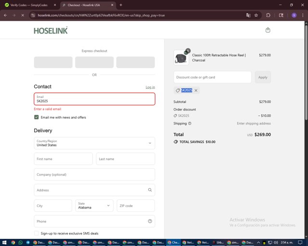Close the Verify Codes SimplyCodes tab
The image size is (308, 246).
55,5
